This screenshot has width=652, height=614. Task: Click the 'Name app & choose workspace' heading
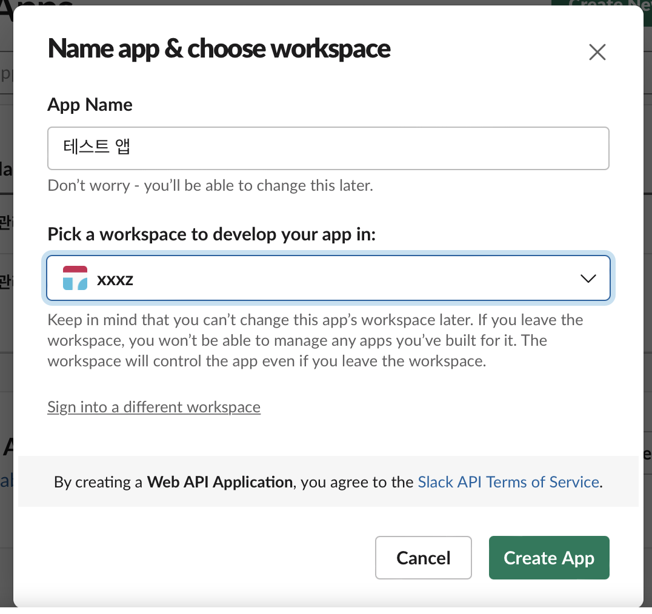[219, 49]
